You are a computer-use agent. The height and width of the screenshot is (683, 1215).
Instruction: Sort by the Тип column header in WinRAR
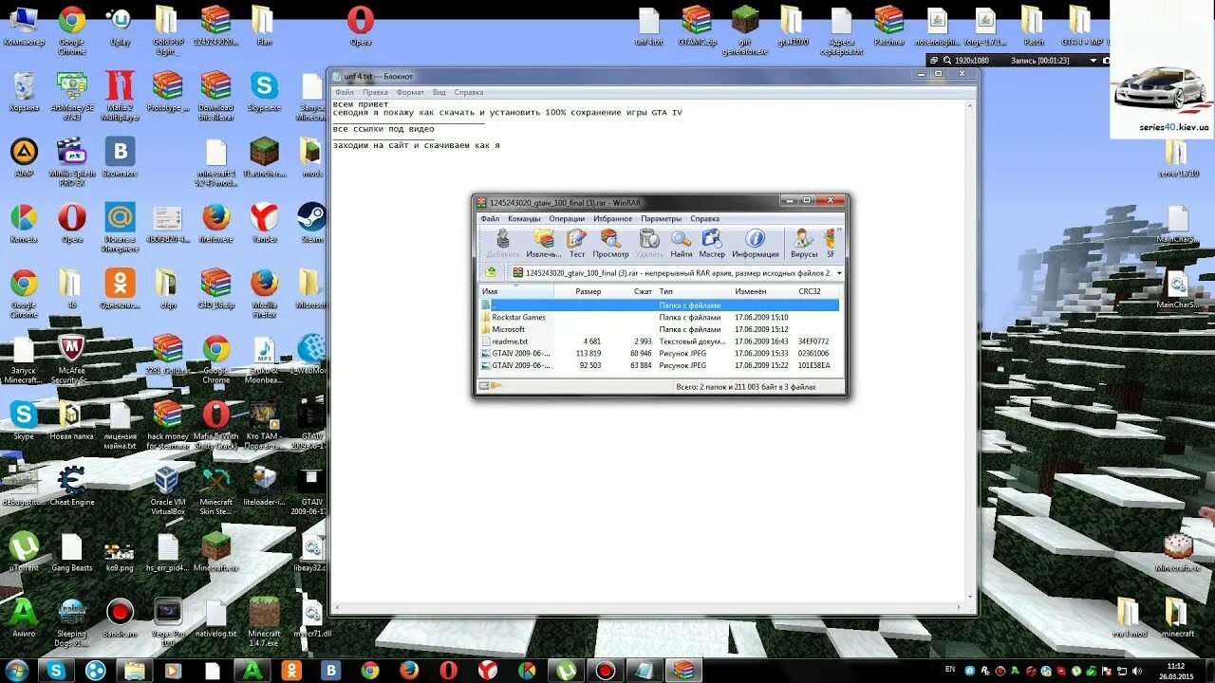(x=694, y=292)
